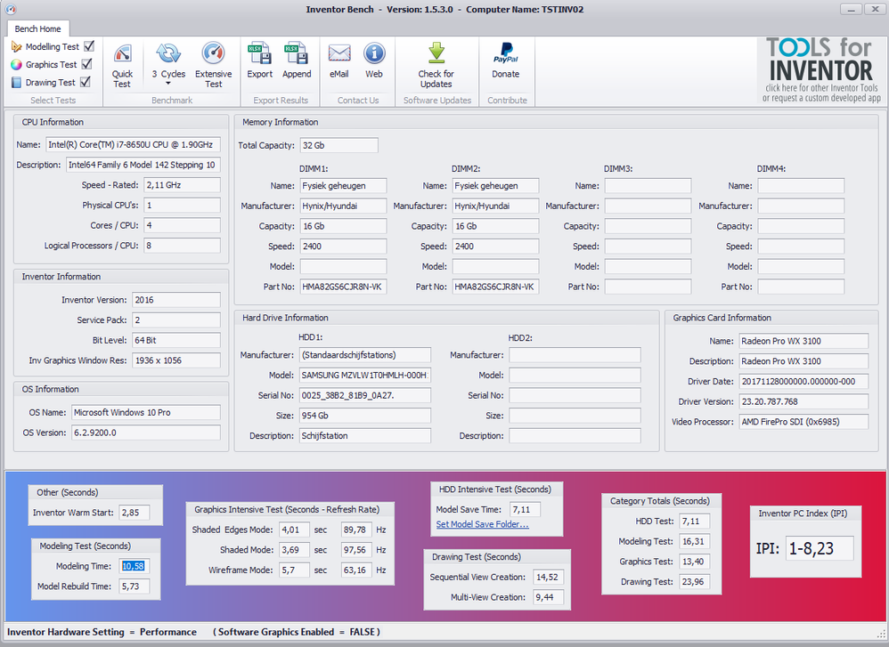
Task: Append results to existing XLSX
Action: (297, 61)
